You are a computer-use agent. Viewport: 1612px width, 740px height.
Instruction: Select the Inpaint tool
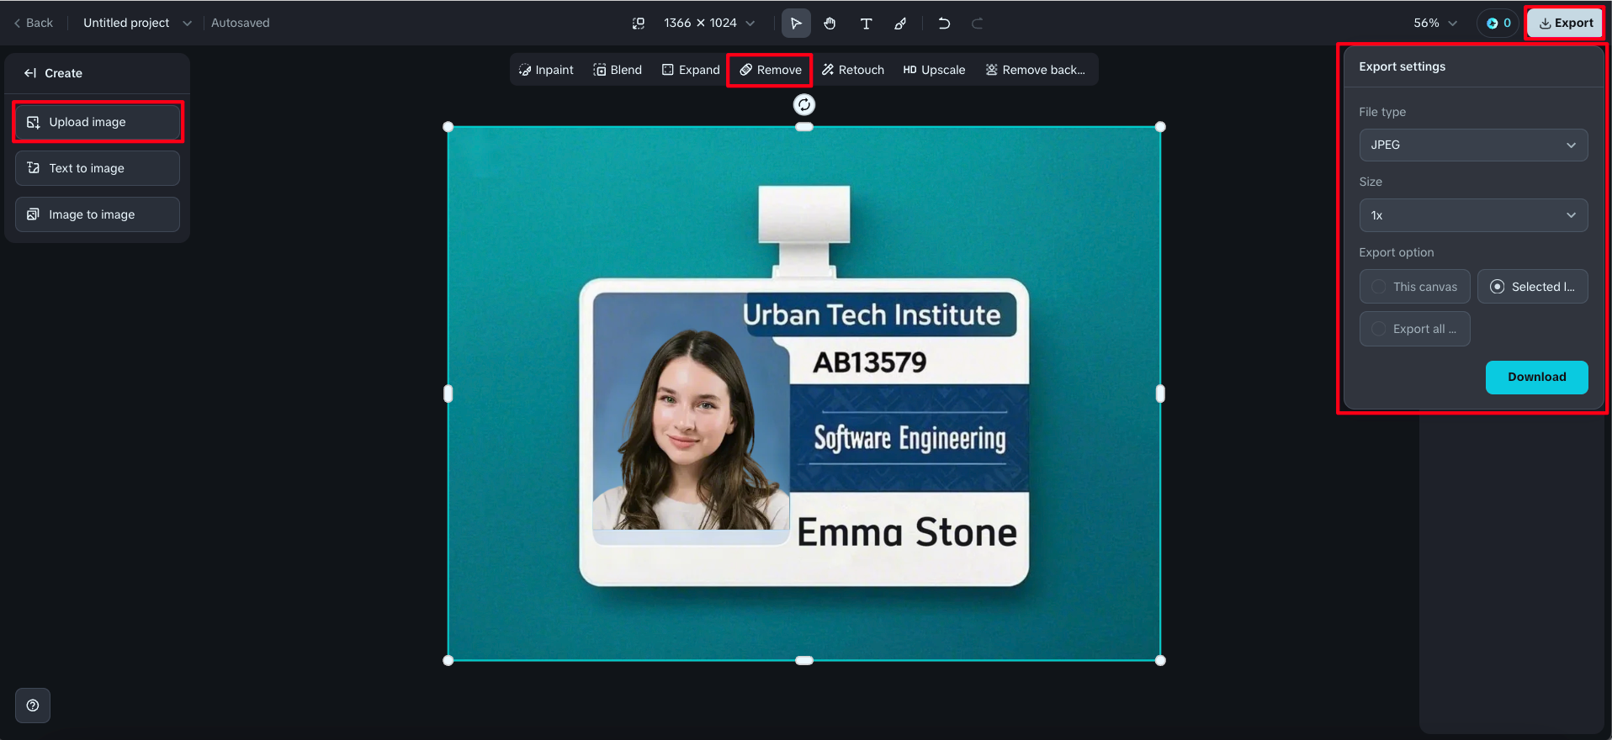click(546, 70)
